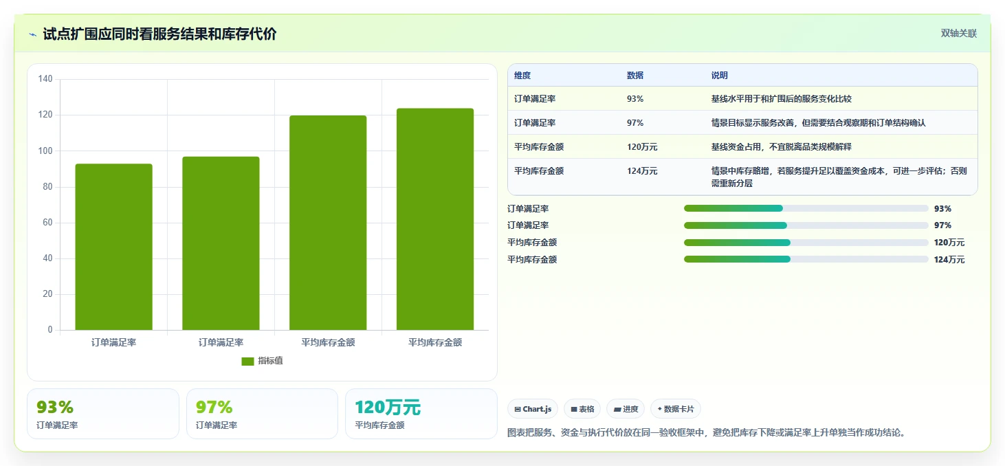
Task: Click the 120万元 value beside its progress bar
Action: coord(949,243)
